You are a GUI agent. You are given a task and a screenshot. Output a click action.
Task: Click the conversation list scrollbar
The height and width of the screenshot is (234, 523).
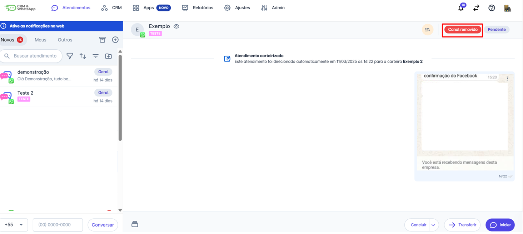[x=120, y=96]
